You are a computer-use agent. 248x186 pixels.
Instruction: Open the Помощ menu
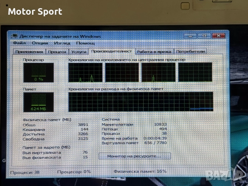[x=85, y=43]
